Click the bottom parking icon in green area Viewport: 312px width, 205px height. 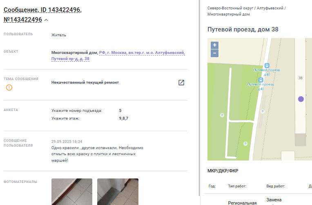pyautogui.click(x=245, y=143)
